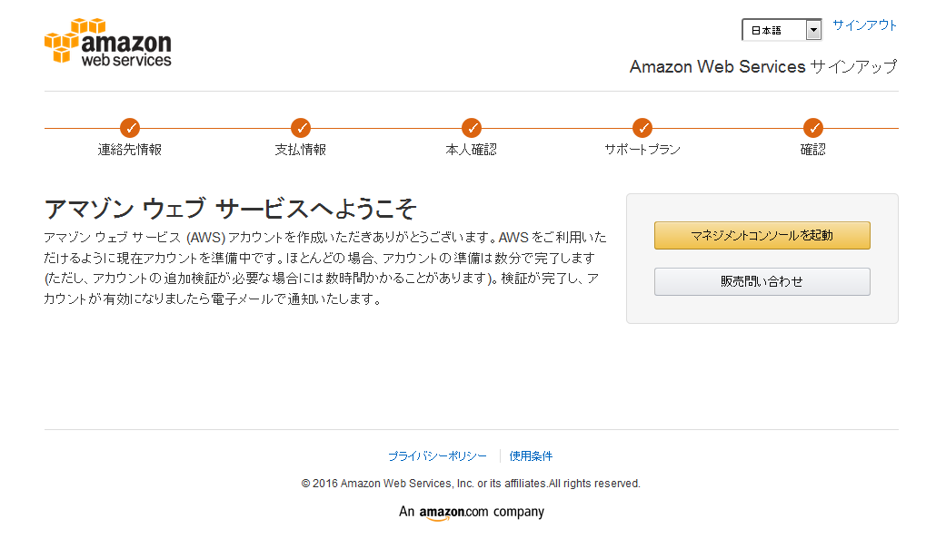Image resolution: width=946 pixels, height=558 pixels.
Task: Select the 連絡先情報 step label
Action: [x=130, y=150]
